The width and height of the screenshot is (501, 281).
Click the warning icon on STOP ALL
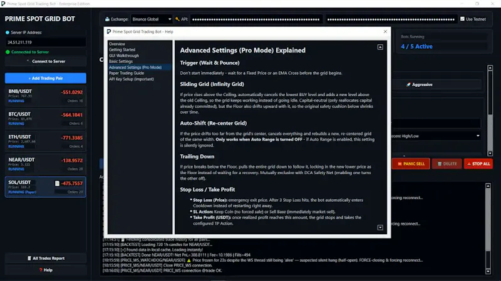point(469,164)
